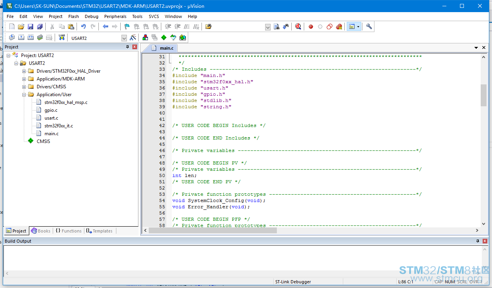Select the CMSIS component in project tree
This screenshot has height=288, width=492.
(x=43, y=141)
